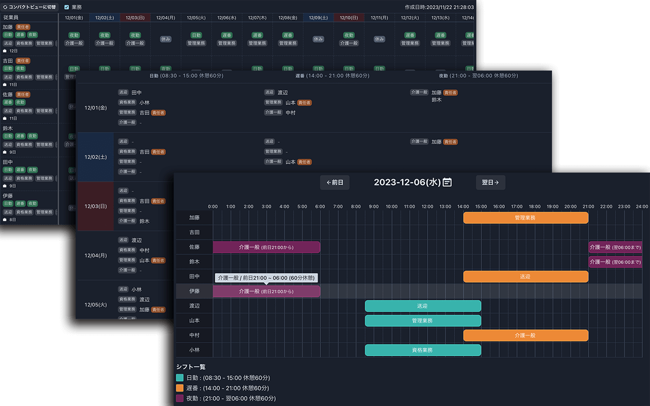Image resolution: width=650 pixels, height=406 pixels.
Task: Open the calendar date picker icon
Action: tap(447, 182)
